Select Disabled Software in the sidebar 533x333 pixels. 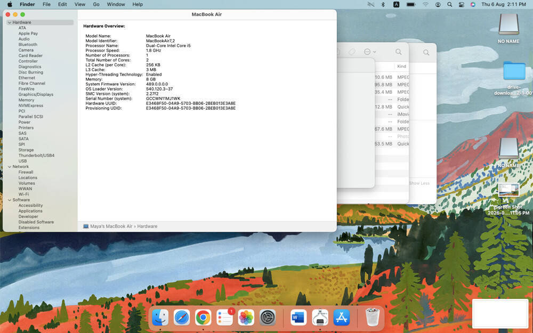point(36,222)
